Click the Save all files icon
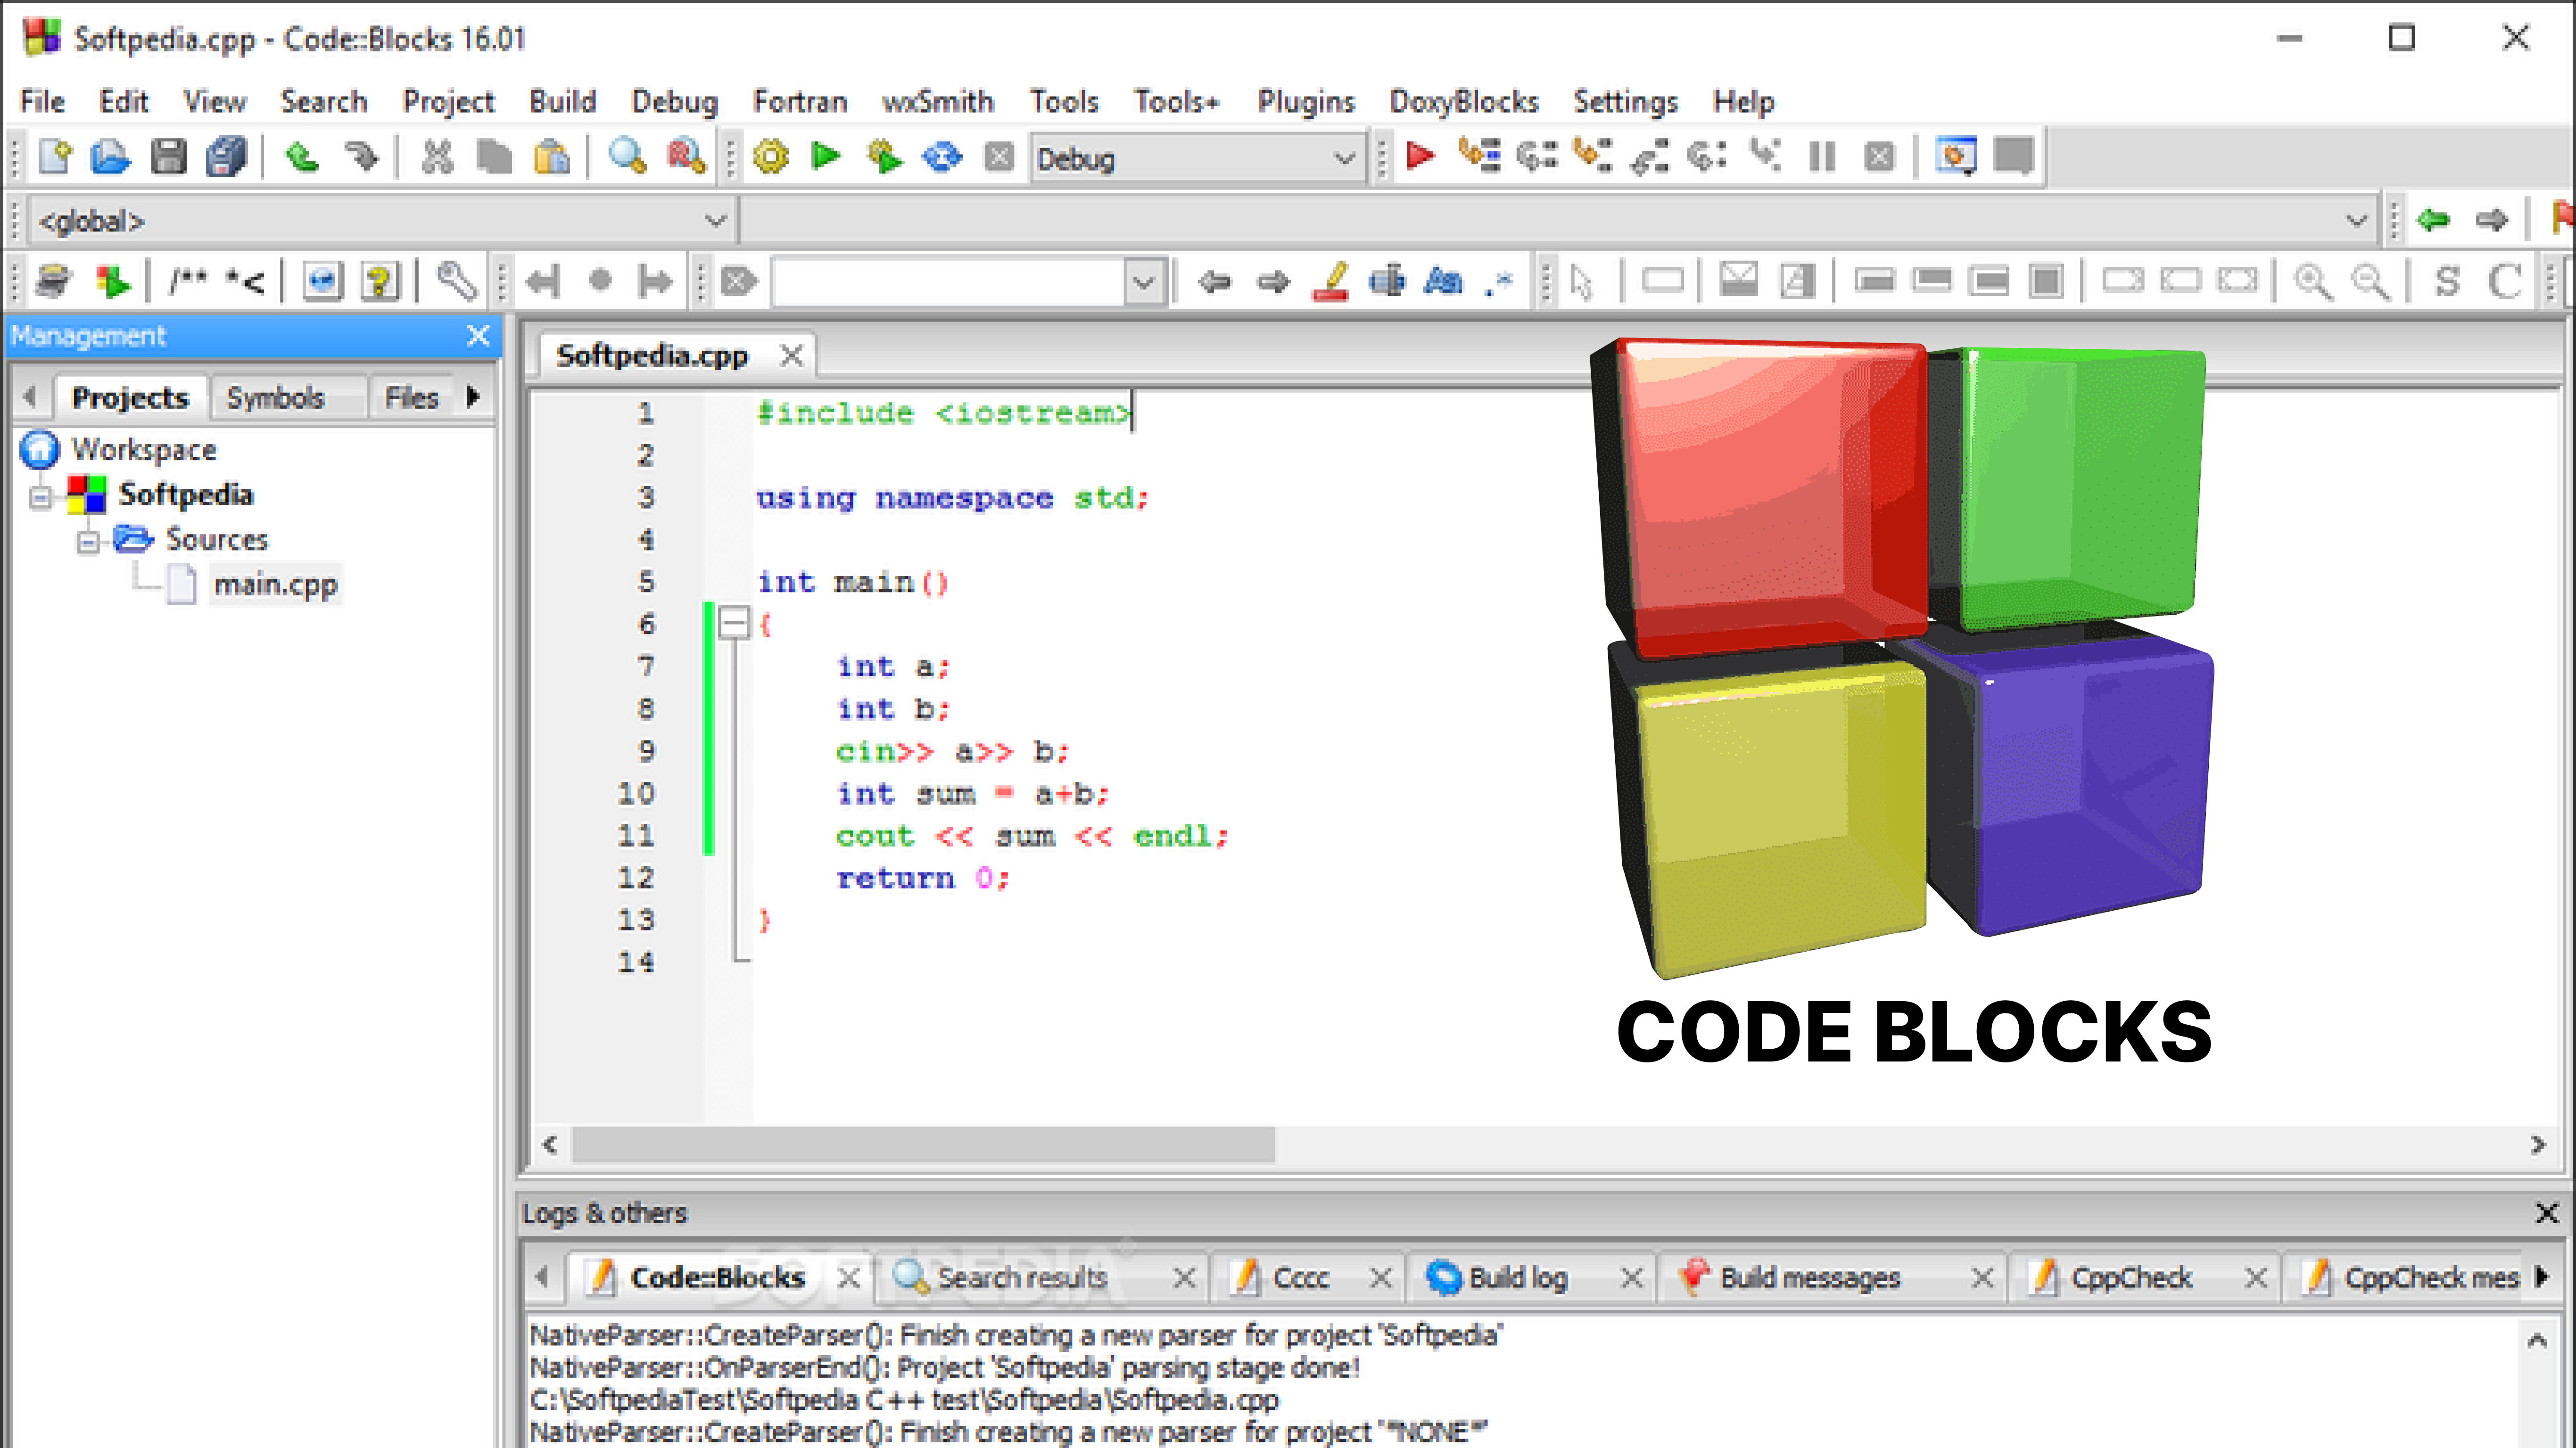Viewport: 2576px width, 1448px height. pos(226,157)
